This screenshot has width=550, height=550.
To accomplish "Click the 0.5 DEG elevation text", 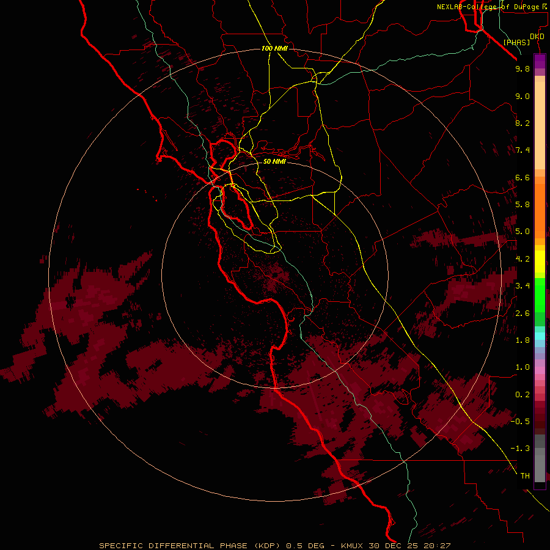I will pos(305,546).
